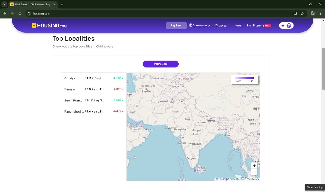Click the Low-High price gradient legend
The height and width of the screenshot is (192, 325).
(x=245, y=79)
